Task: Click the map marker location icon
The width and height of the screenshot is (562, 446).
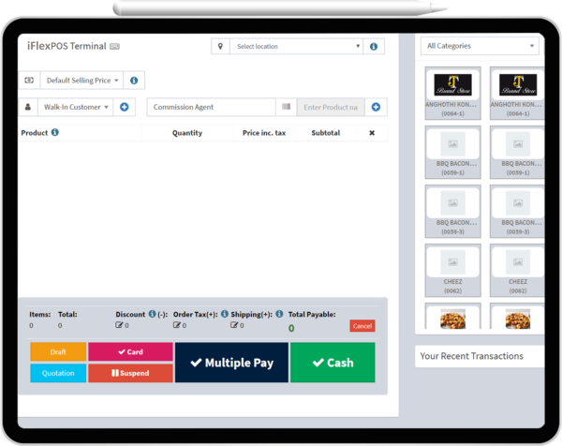Action: pos(220,46)
